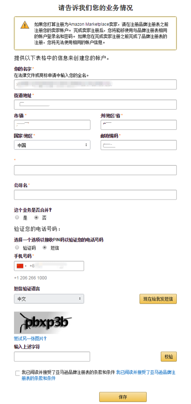Select 否 for business merger question
The image size is (191, 404).
coord(36,217)
